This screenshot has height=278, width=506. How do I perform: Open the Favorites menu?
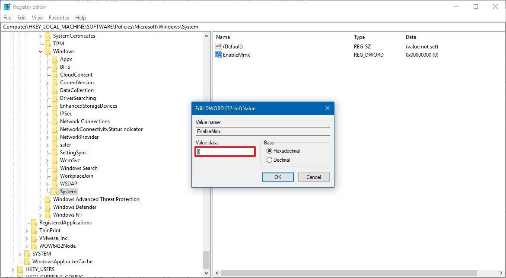point(58,17)
